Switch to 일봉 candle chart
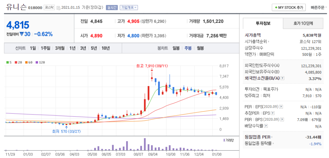 (176, 48)
